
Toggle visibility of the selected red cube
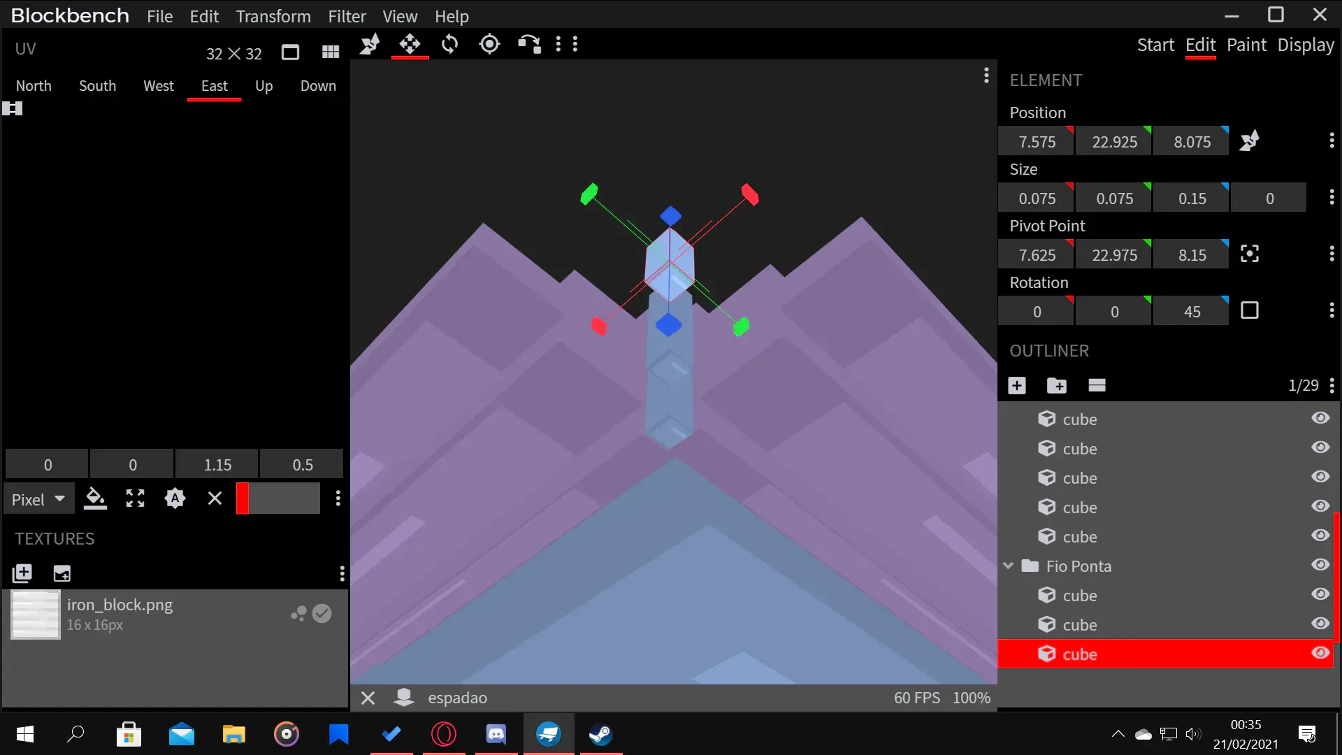(1320, 653)
